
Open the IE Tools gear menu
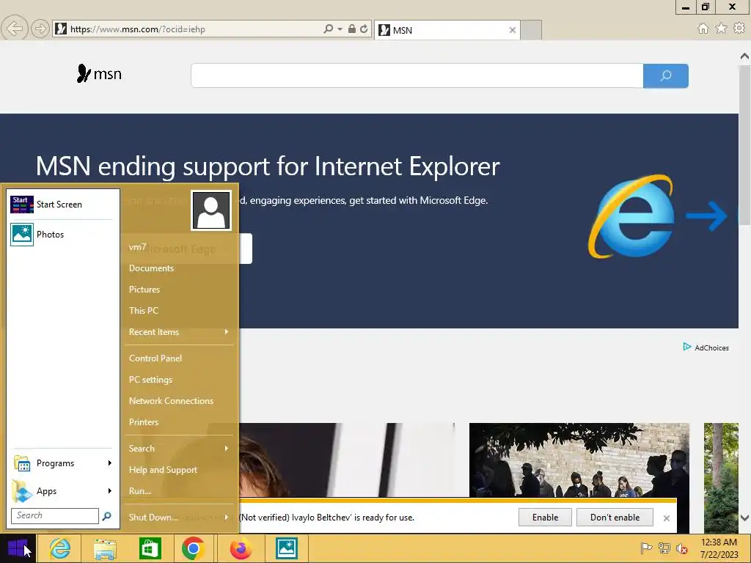click(739, 29)
